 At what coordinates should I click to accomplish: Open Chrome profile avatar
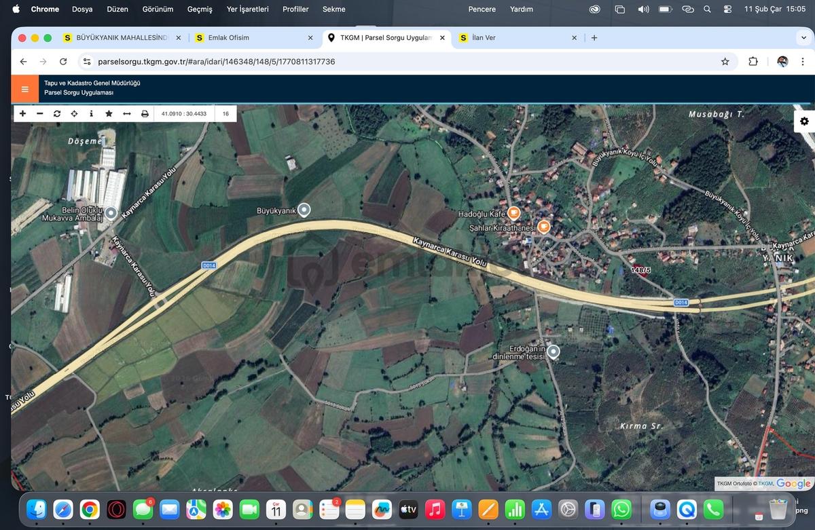[x=782, y=62]
